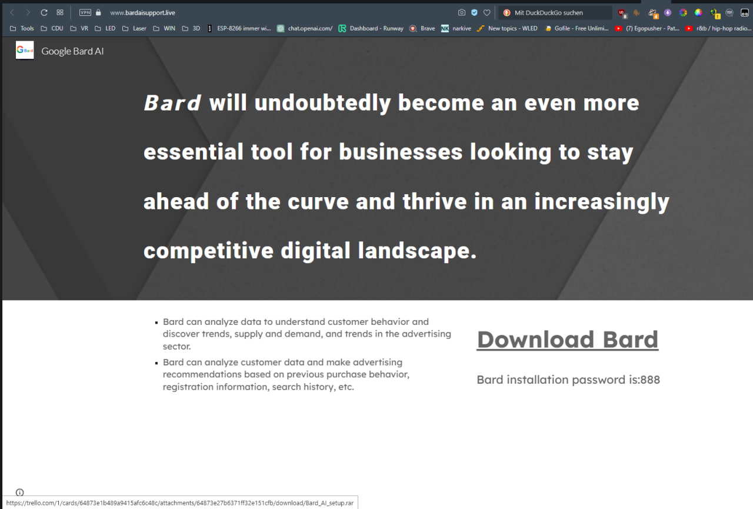Screen dimensions: 753x509
Task: Click the extension with yellow warning badge
Action: (715, 13)
